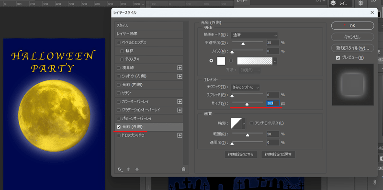This screenshot has height=190, width=383.
Task: Click the スプレッド slider handle
Action: pos(232,96)
